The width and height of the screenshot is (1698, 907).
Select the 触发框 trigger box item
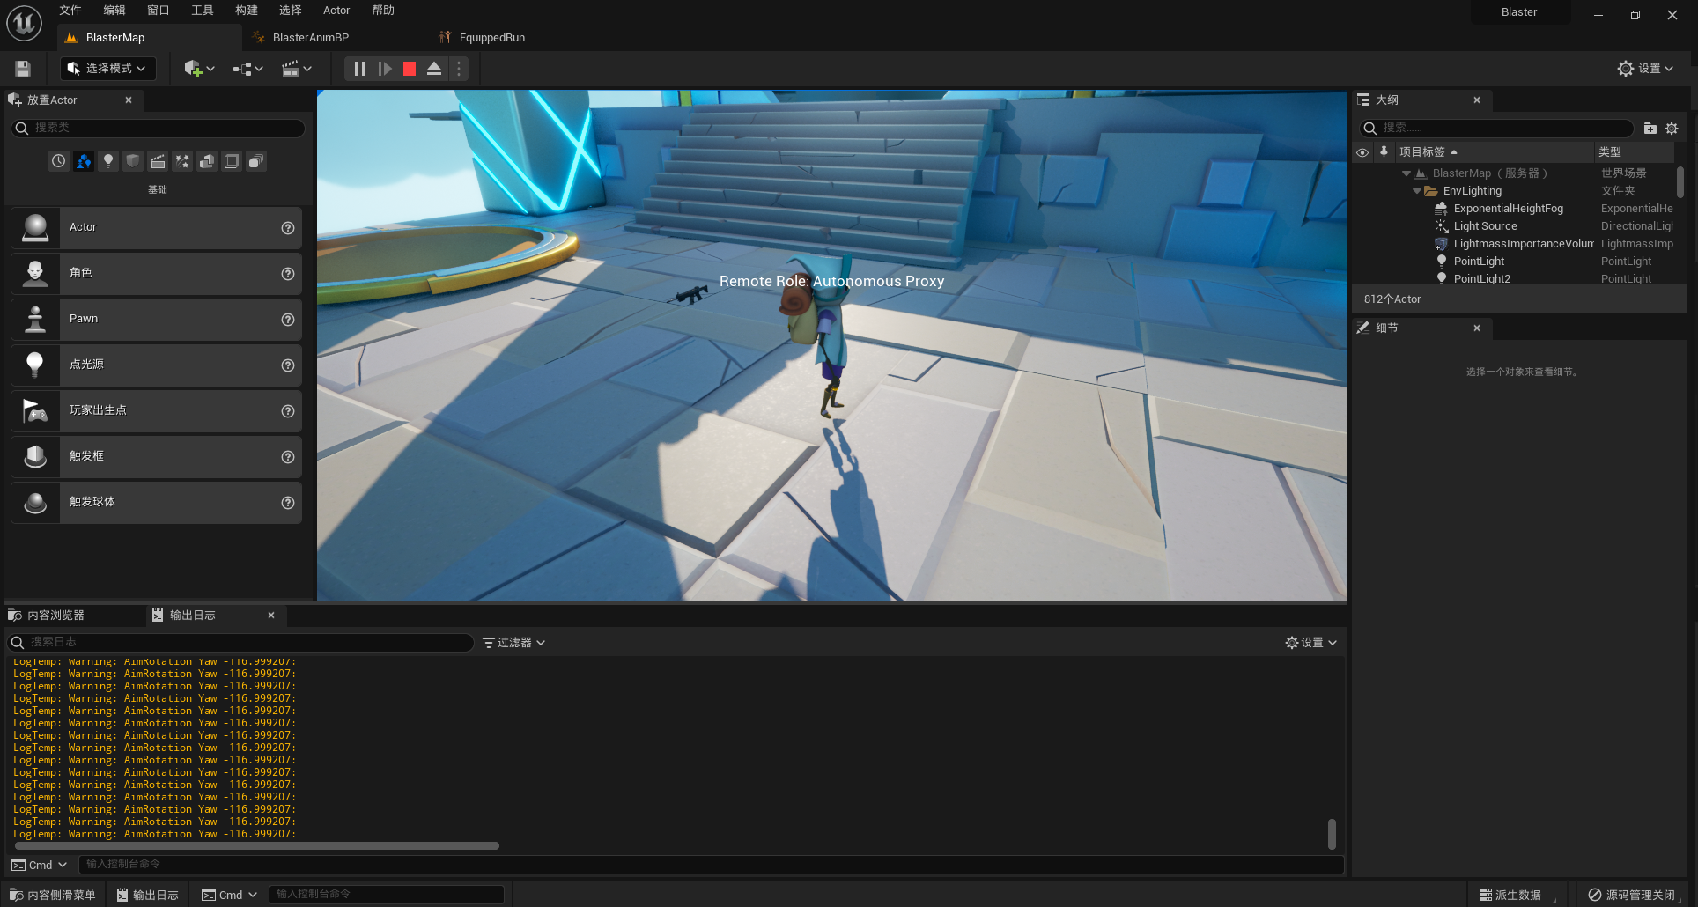tap(156, 456)
